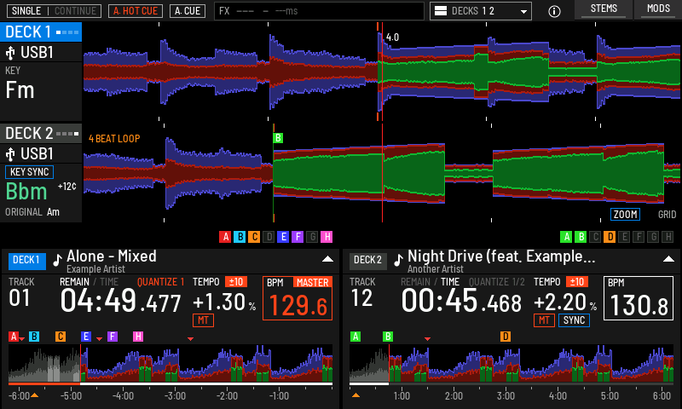Screen dimensions: 682x409
Task: Select Deck 2 empty hot cue H pad
Action: click(x=668, y=237)
